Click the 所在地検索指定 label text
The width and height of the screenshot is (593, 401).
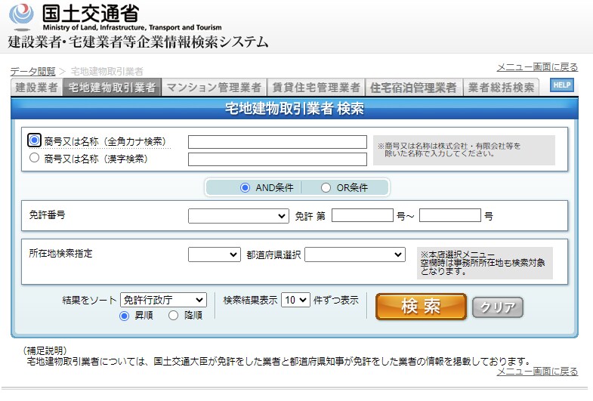coord(61,253)
